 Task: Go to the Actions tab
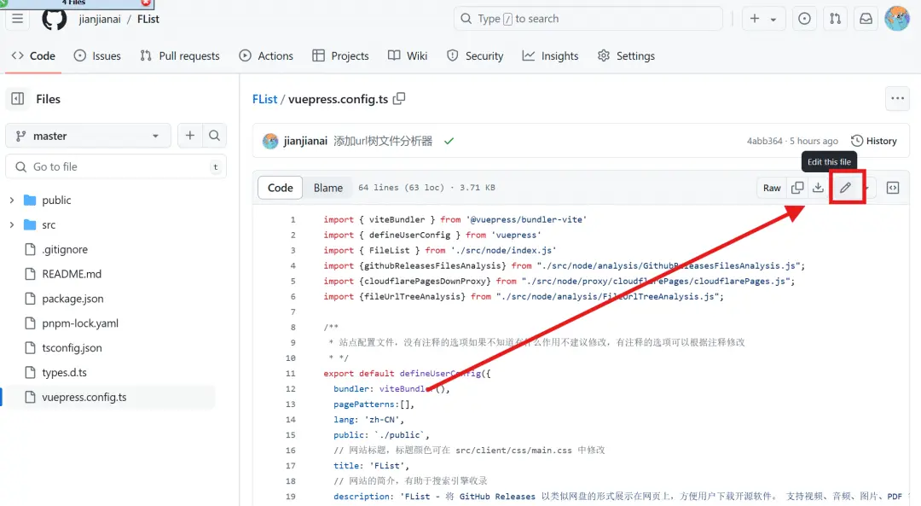point(266,56)
